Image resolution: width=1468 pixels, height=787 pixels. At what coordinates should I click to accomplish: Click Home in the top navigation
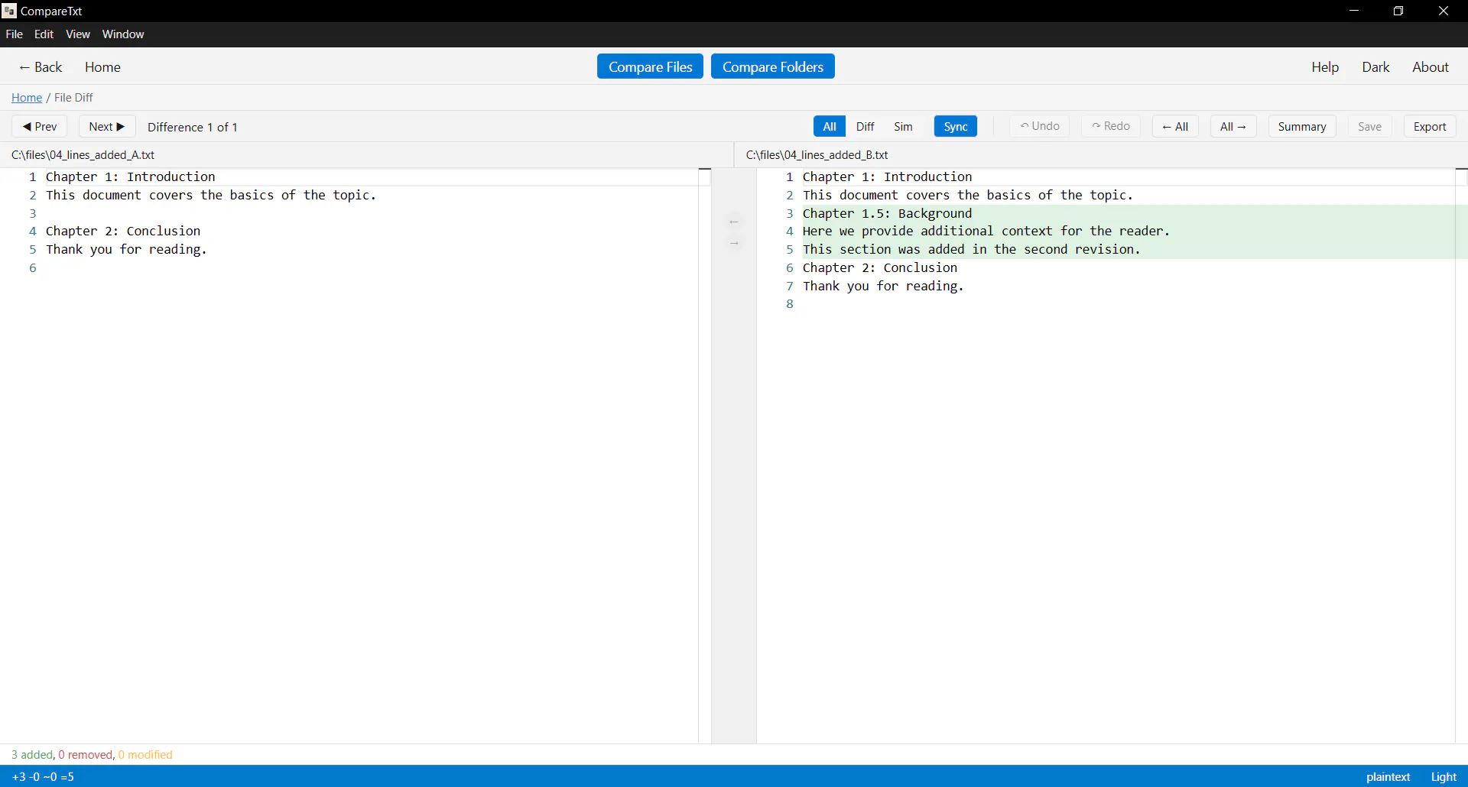click(102, 67)
